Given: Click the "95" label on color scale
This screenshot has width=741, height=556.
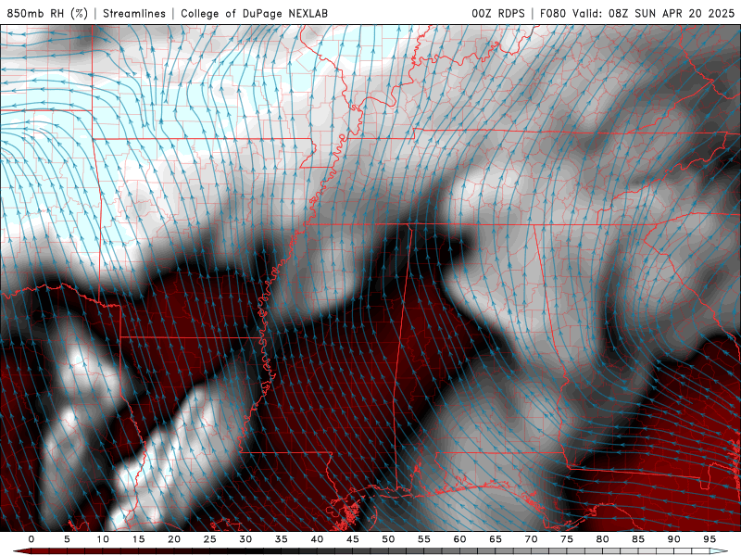Looking at the screenshot, I should (x=710, y=539).
